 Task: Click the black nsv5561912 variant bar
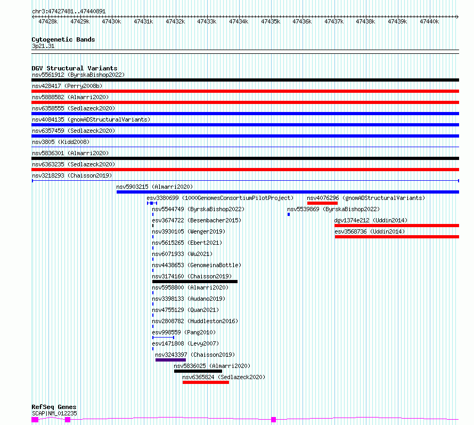click(245, 80)
